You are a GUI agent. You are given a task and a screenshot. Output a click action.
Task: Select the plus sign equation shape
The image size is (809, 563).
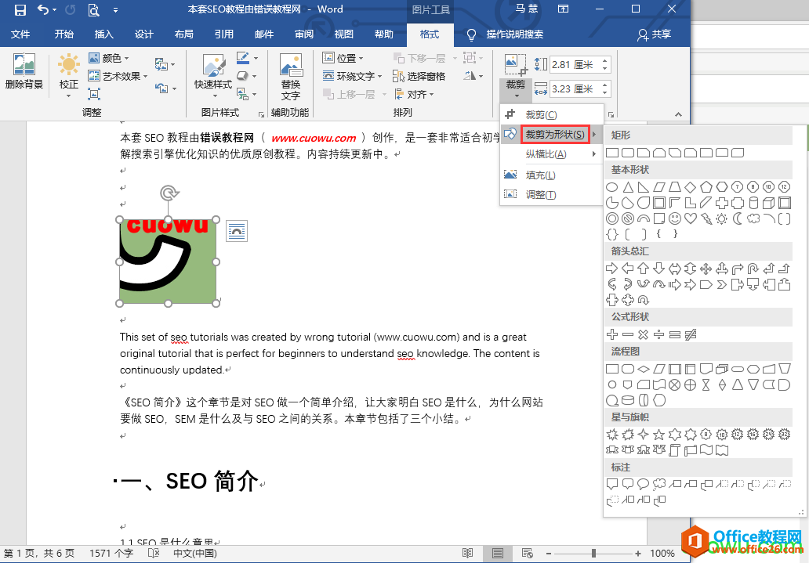pyautogui.click(x=612, y=334)
